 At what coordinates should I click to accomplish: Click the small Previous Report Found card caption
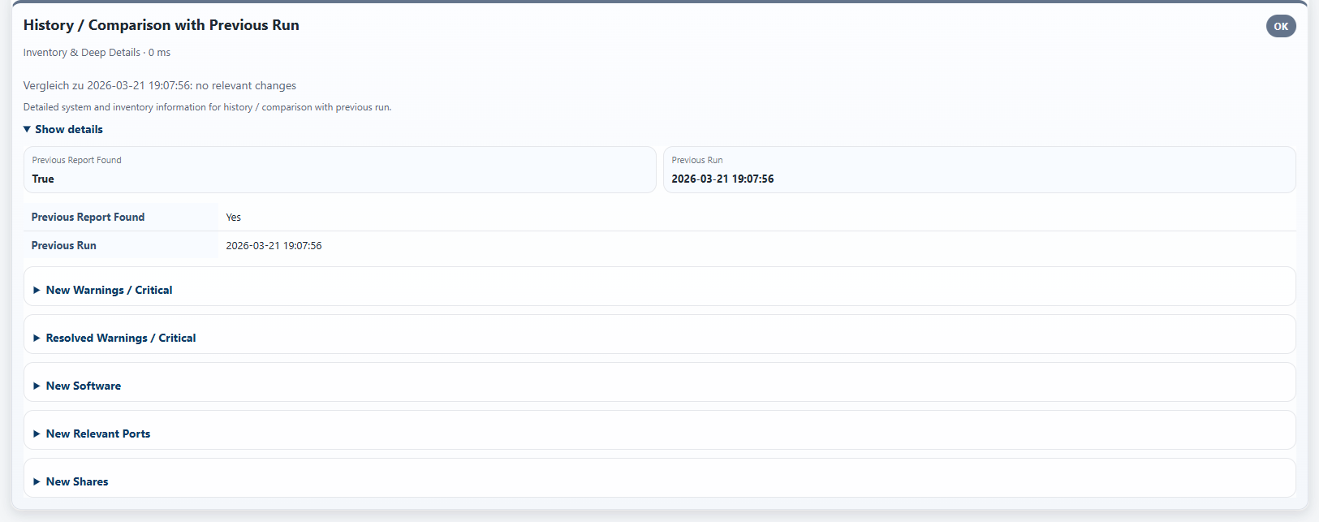(76, 160)
